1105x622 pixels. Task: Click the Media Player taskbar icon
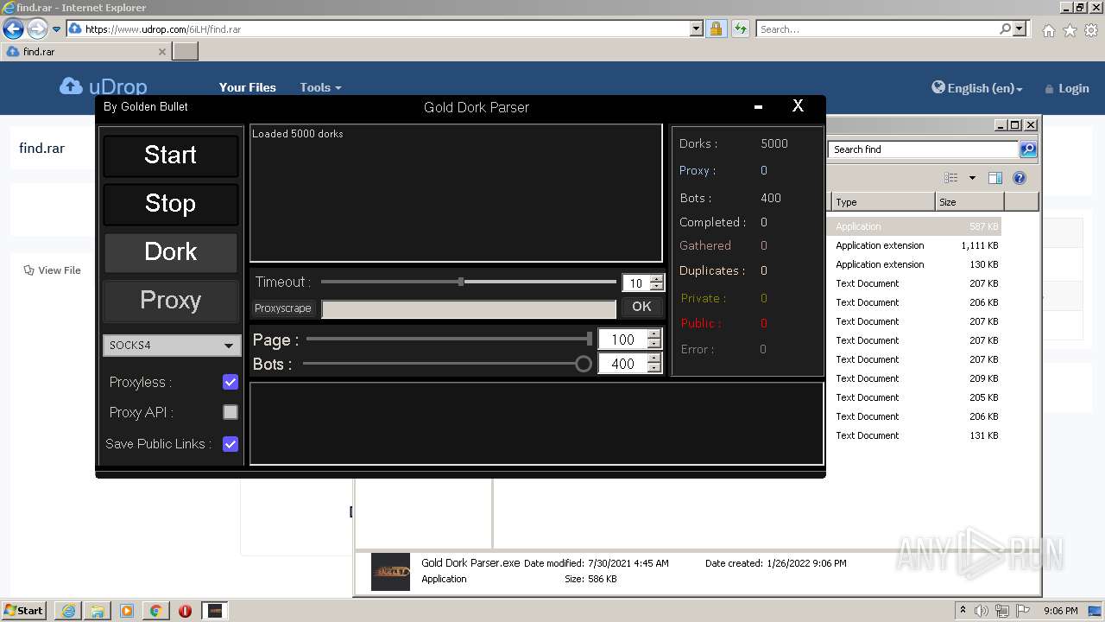point(127,611)
